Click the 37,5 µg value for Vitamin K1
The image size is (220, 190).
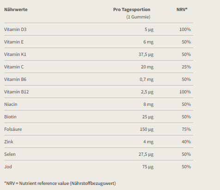(146, 55)
